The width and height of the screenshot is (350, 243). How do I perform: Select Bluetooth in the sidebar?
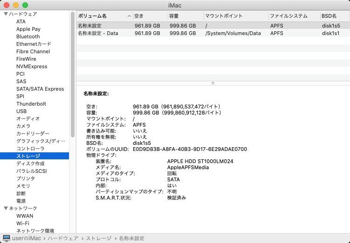click(28, 36)
